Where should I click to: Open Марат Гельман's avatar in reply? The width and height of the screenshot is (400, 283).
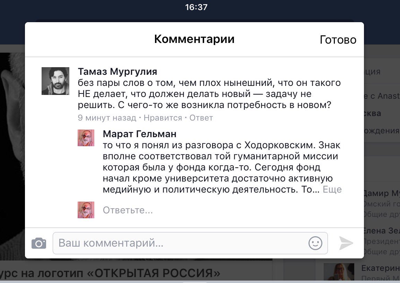[x=86, y=138]
